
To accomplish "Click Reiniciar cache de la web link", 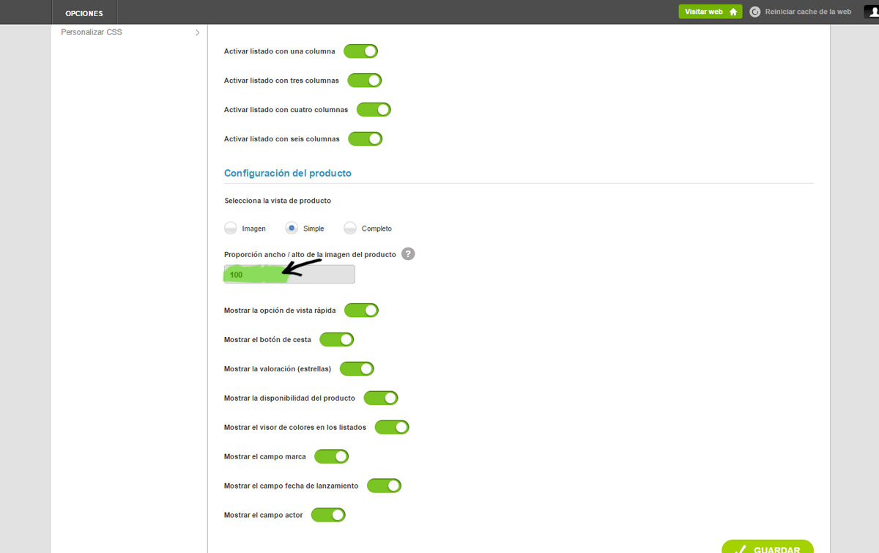I will click(x=808, y=12).
